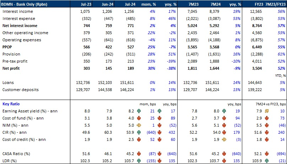Select the Net profit Jun-24 value '145'
The height and width of the screenshot is (164, 287).
coord(109,68)
